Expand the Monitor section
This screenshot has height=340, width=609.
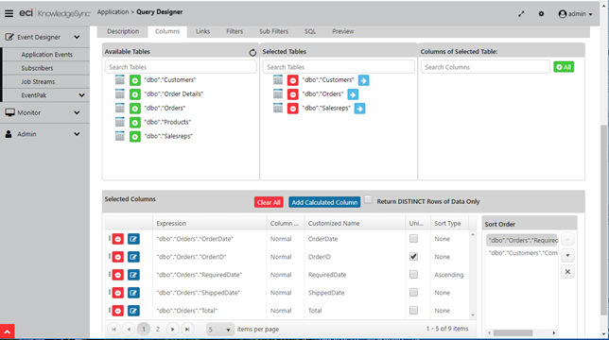77,112
